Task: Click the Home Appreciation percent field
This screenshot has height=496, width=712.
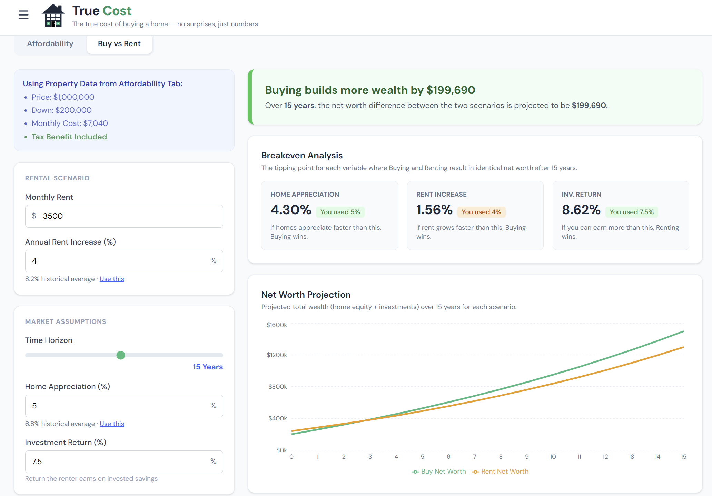Action: (x=117, y=406)
